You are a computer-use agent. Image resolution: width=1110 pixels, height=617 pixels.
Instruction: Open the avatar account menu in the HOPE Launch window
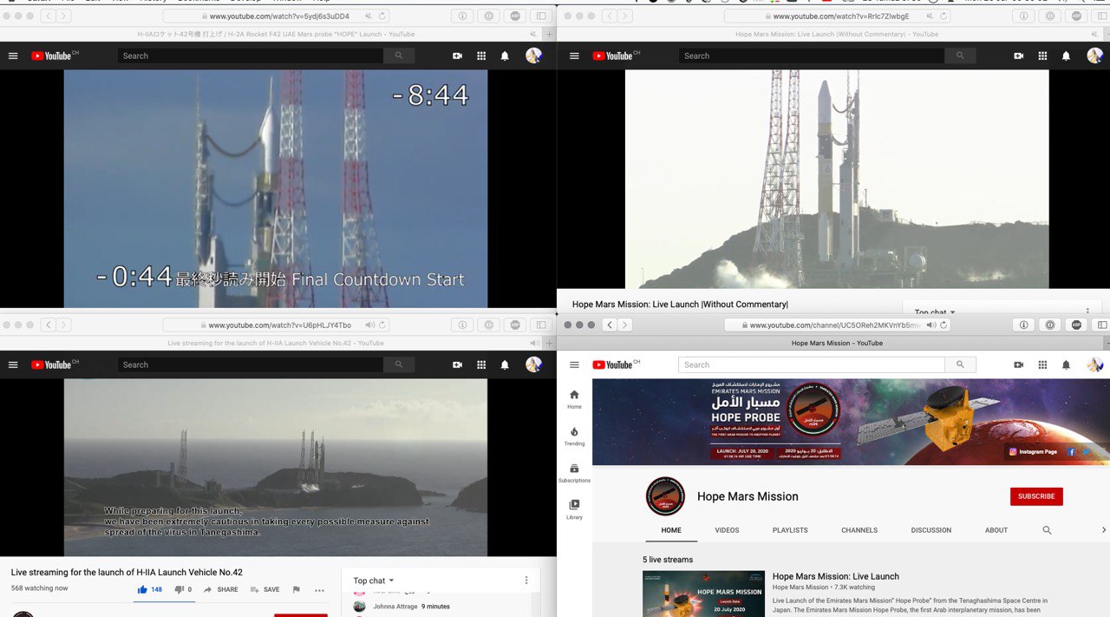click(x=533, y=56)
